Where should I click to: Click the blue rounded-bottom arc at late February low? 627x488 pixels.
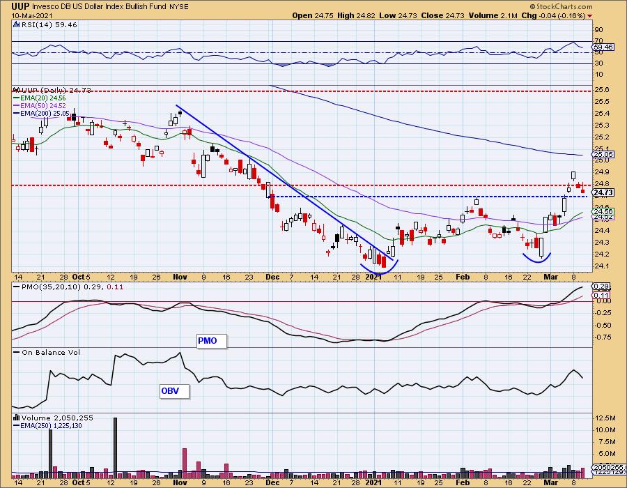point(537,258)
